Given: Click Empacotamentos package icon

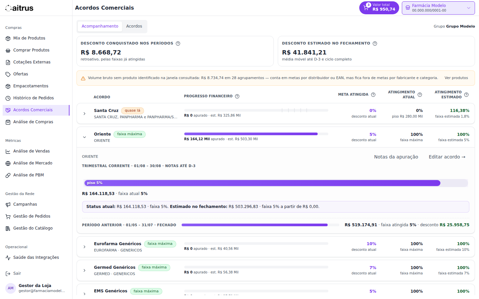Looking at the screenshot, I should pos(8,86).
